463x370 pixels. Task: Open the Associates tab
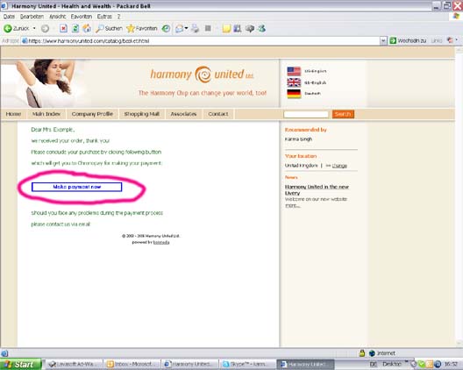tap(183, 114)
